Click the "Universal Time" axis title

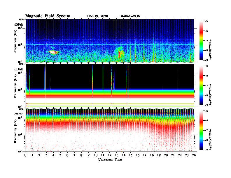110,159
